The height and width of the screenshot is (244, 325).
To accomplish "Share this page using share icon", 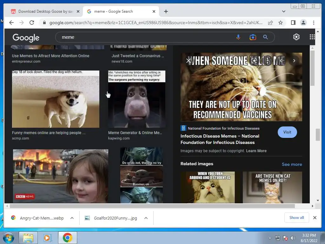I will (x=270, y=23).
